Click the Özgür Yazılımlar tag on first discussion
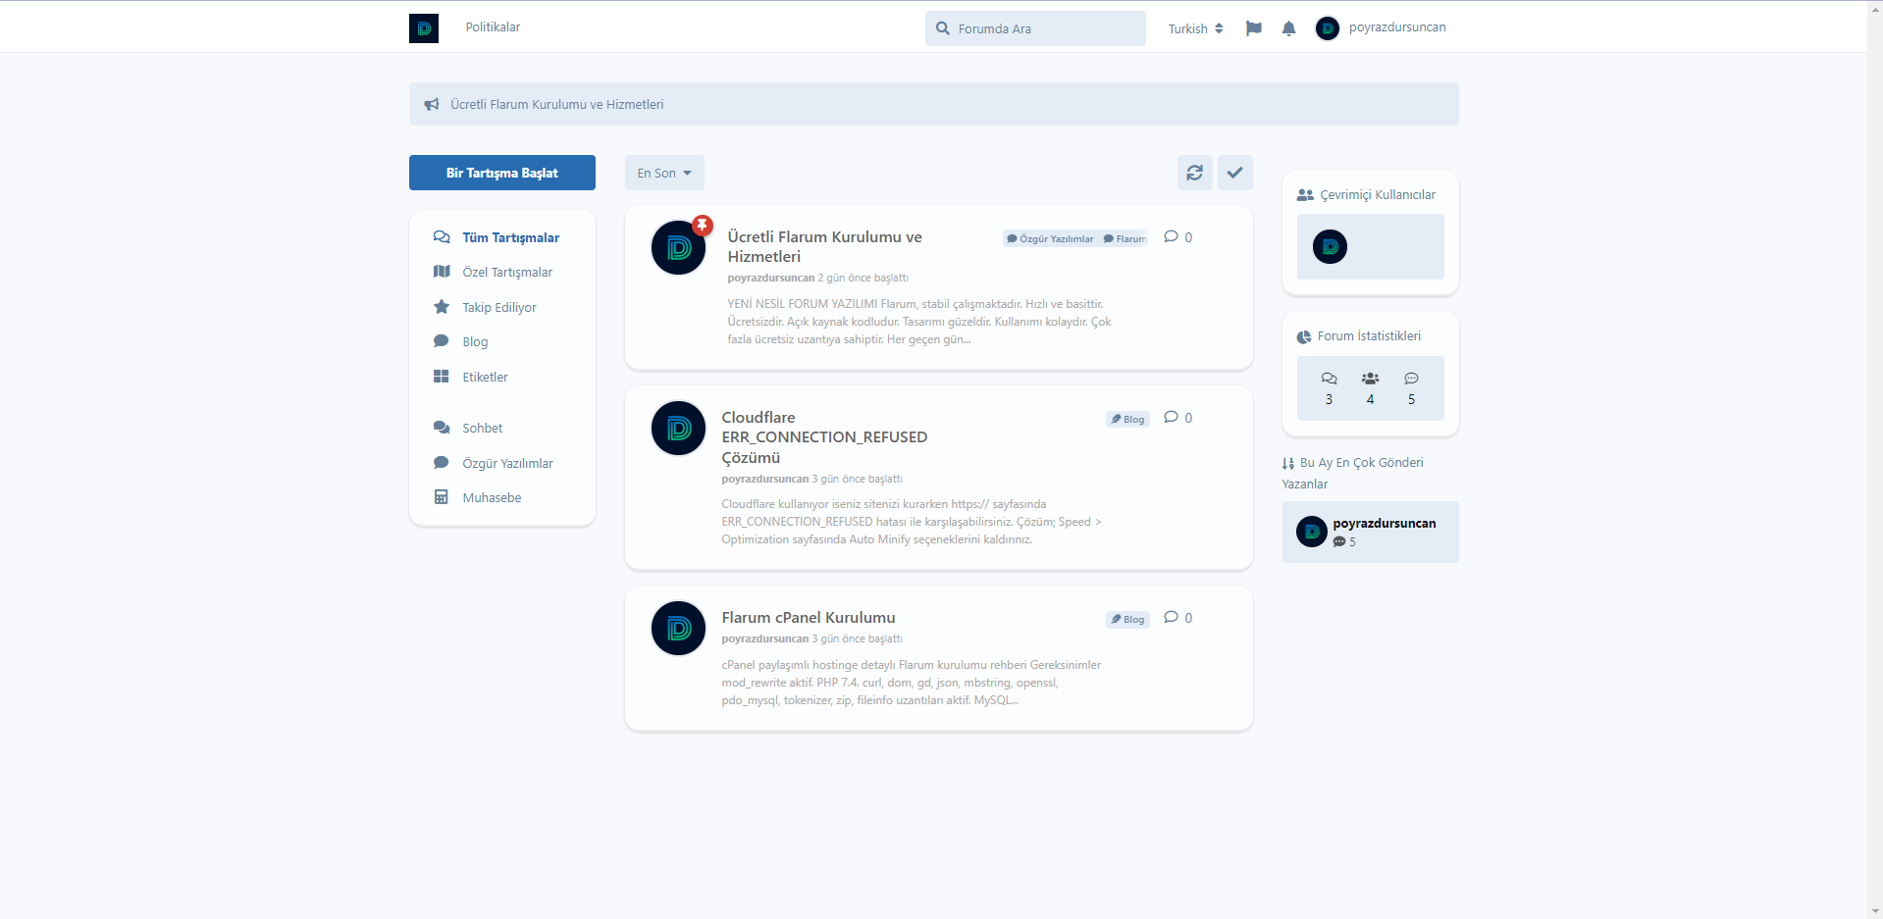This screenshot has height=919, width=1883. point(1050,238)
